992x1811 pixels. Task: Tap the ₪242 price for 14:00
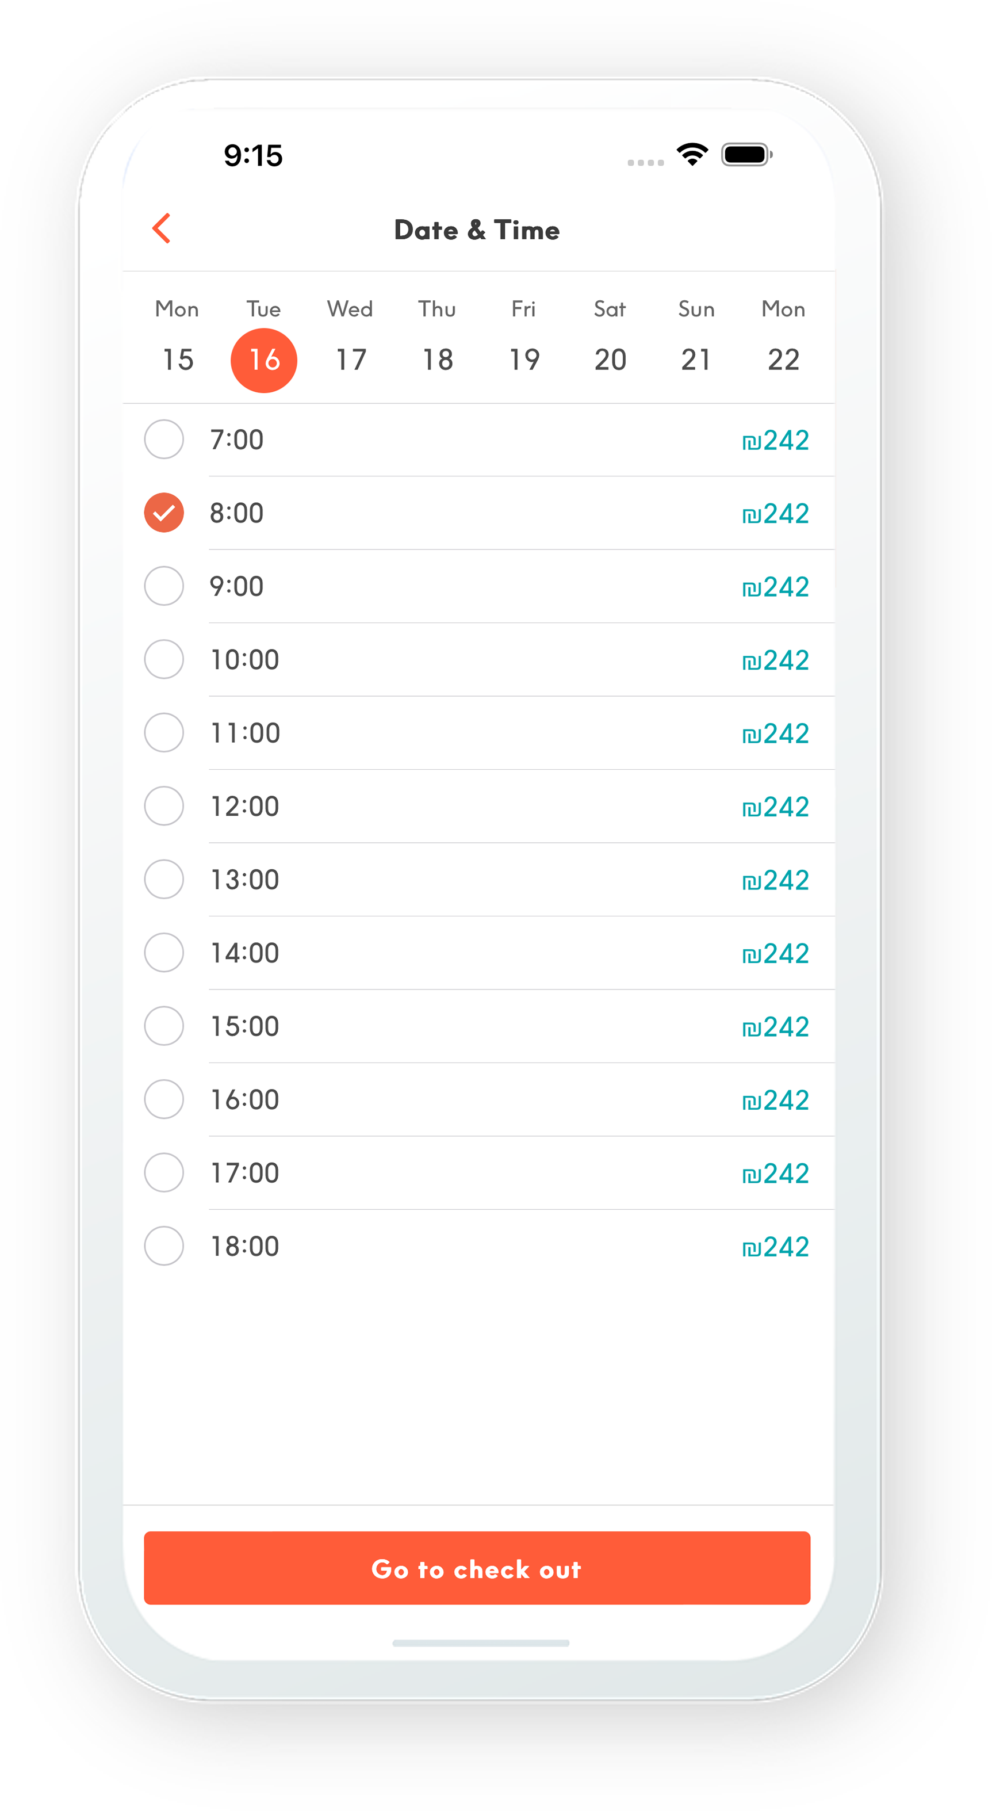(x=776, y=953)
